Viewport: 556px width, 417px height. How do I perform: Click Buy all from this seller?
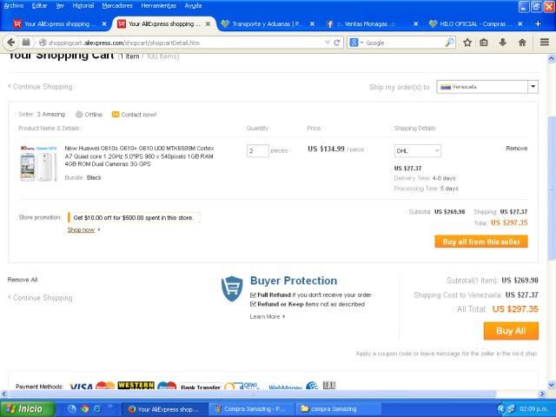point(481,242)
